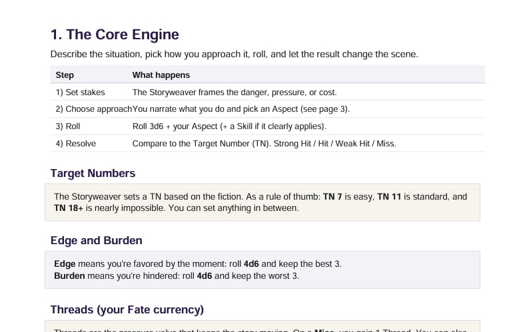Select the "What happens" column header

tap(161, 75)
